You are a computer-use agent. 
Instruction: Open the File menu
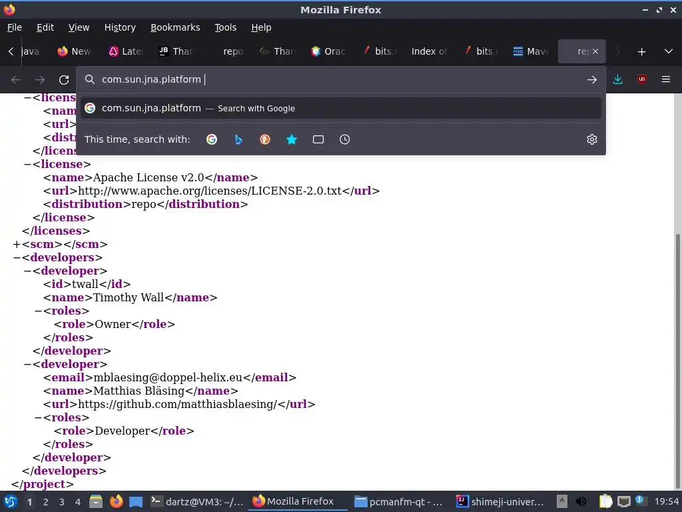point(15,27)
